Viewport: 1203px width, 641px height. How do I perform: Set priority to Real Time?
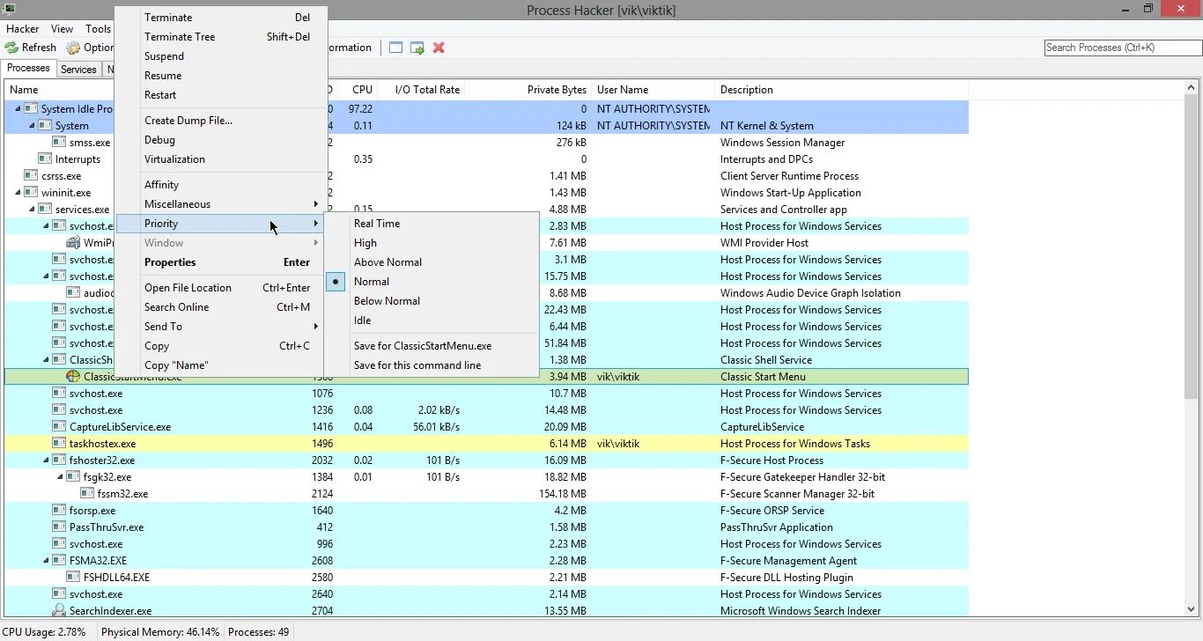coord(377,223)
